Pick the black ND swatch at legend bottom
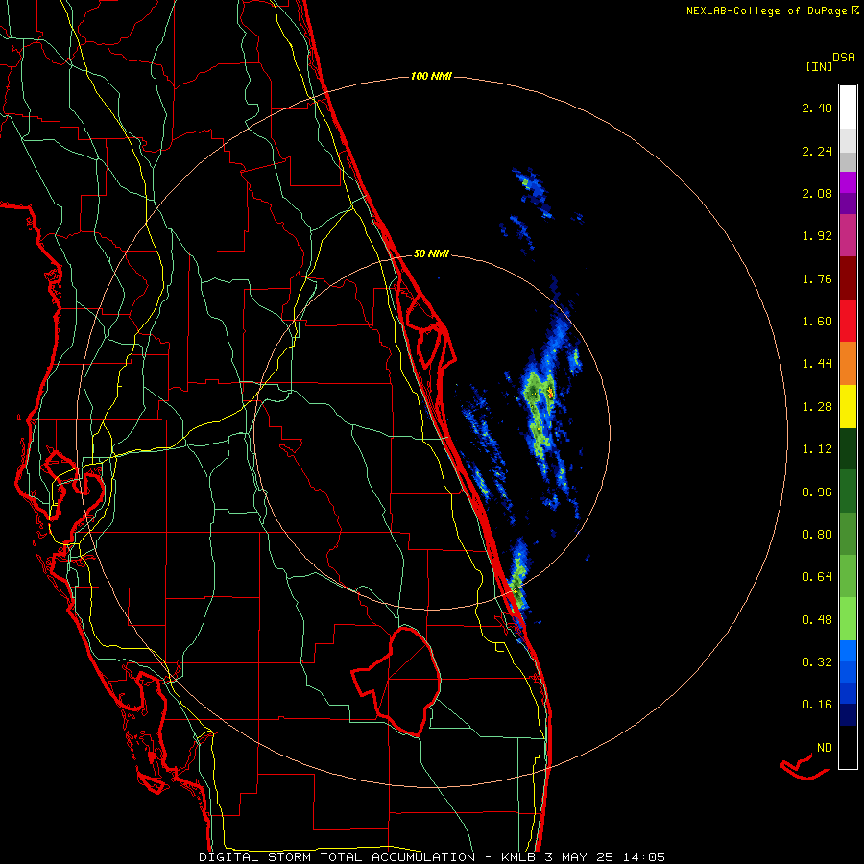 [x=848, y=747]
